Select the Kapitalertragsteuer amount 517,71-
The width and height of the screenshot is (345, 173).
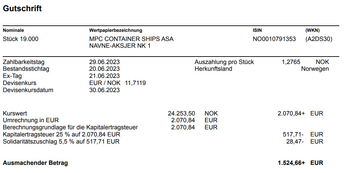coord(293,134)
